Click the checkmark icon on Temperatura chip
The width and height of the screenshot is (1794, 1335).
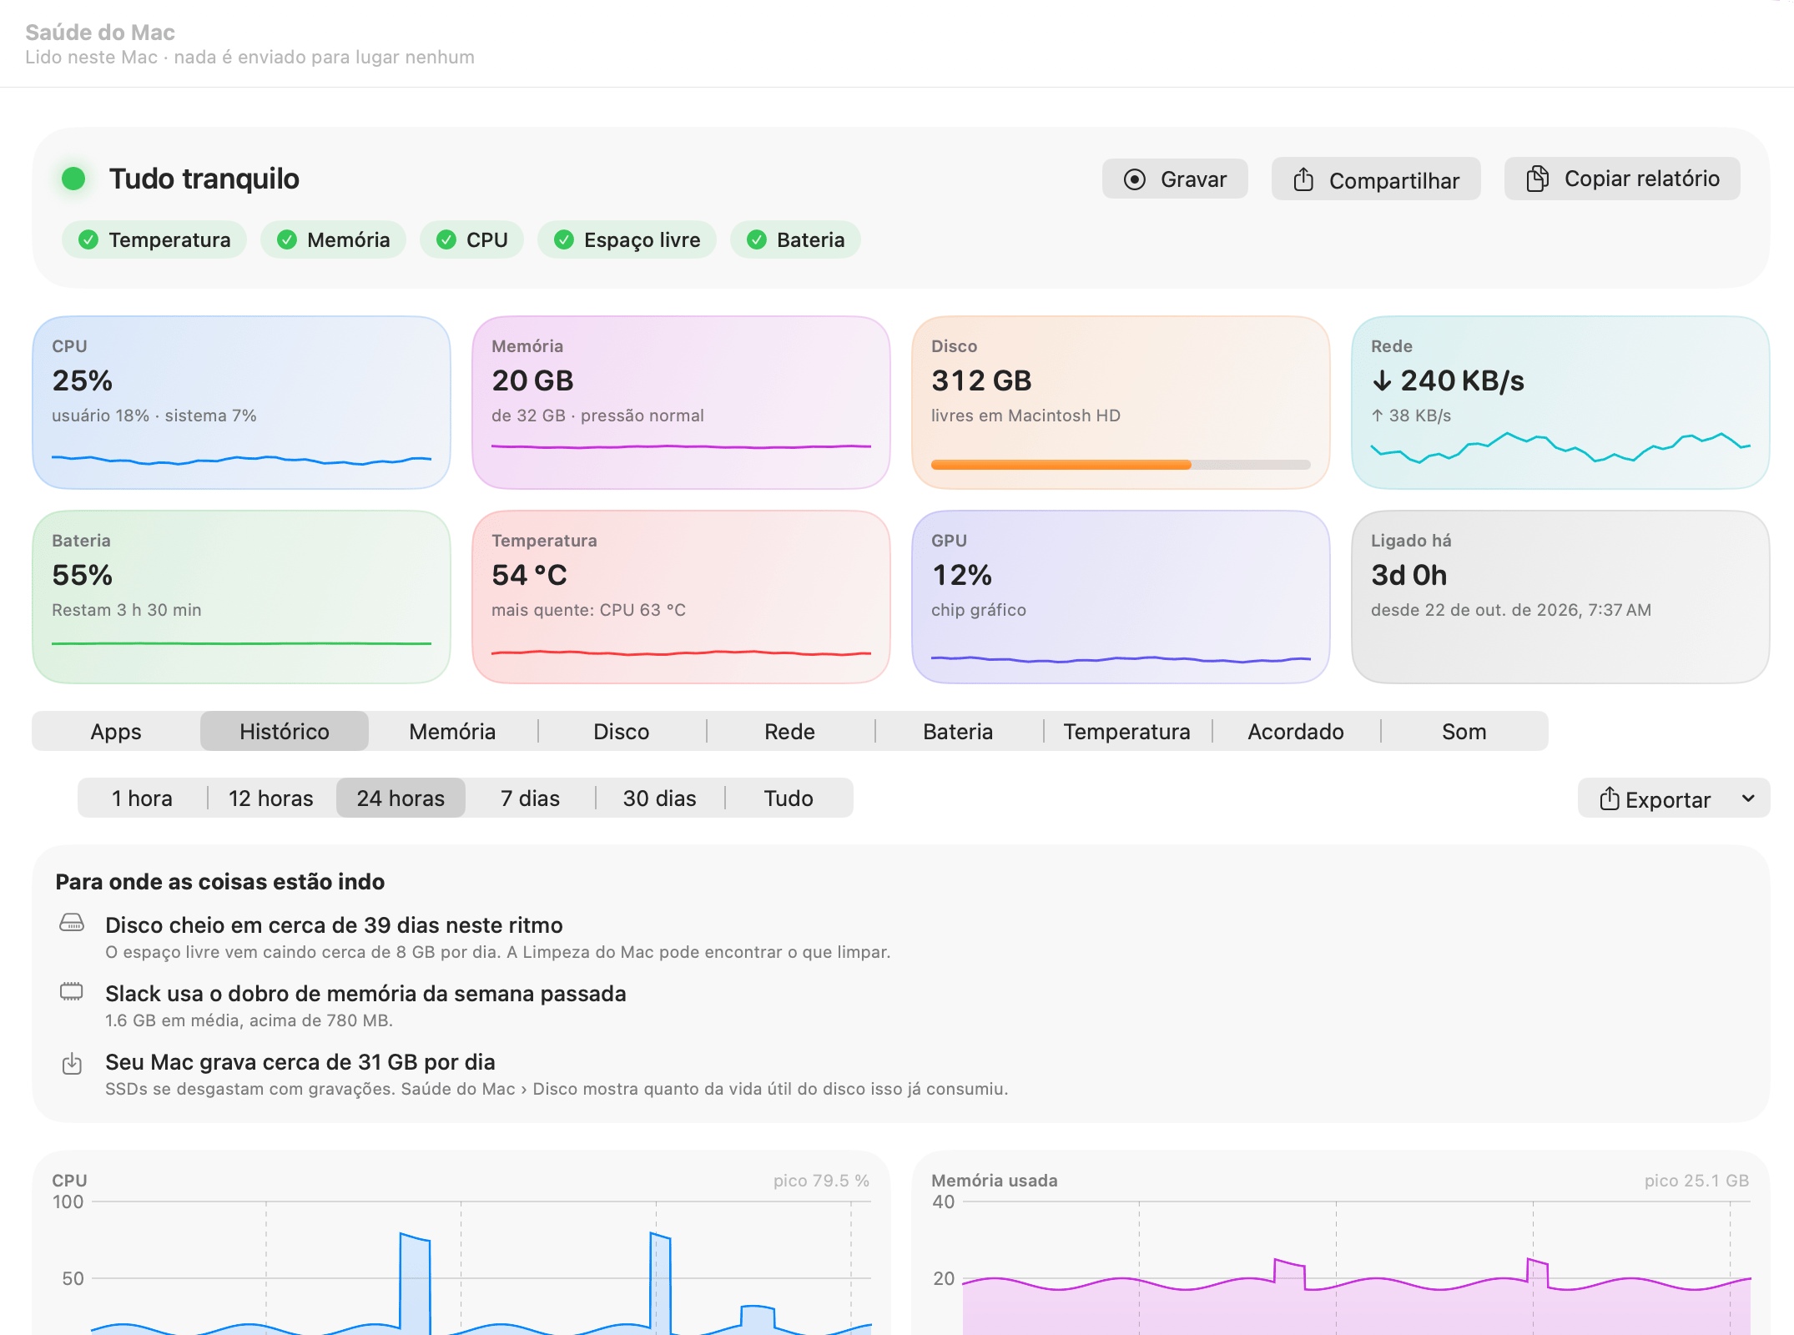(x=88, y=240)
